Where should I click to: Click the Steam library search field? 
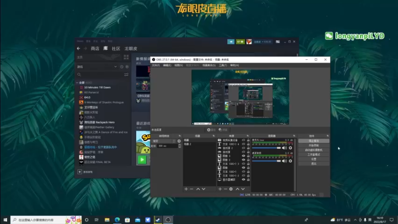100,75
